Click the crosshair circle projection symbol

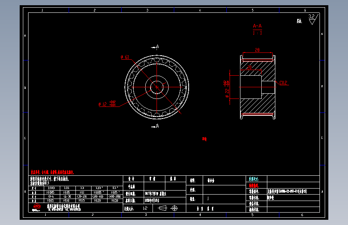(x=175, y=208)
